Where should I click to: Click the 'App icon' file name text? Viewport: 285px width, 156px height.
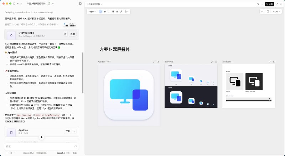point(23,130)
